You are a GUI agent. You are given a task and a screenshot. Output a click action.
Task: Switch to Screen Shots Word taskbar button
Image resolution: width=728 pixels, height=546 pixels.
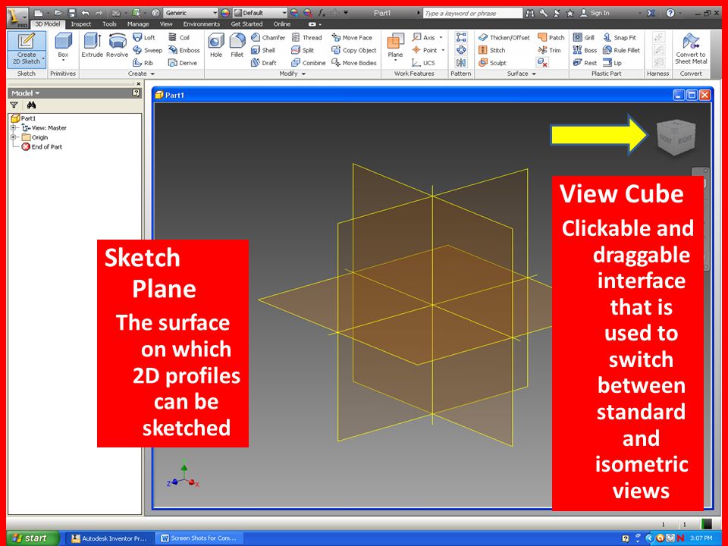[x=198, y=538]
